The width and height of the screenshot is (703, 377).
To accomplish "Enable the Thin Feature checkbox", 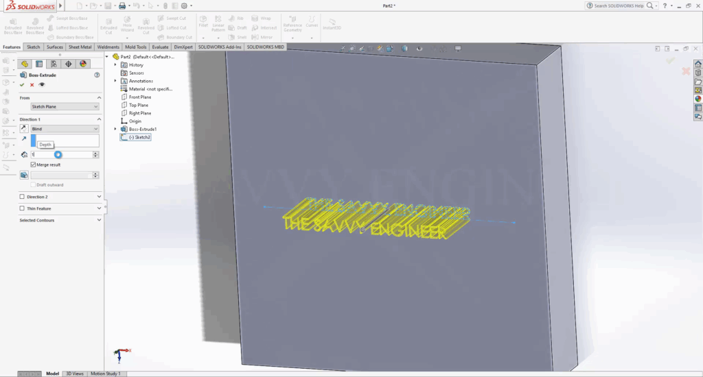I will click(22, 208).
